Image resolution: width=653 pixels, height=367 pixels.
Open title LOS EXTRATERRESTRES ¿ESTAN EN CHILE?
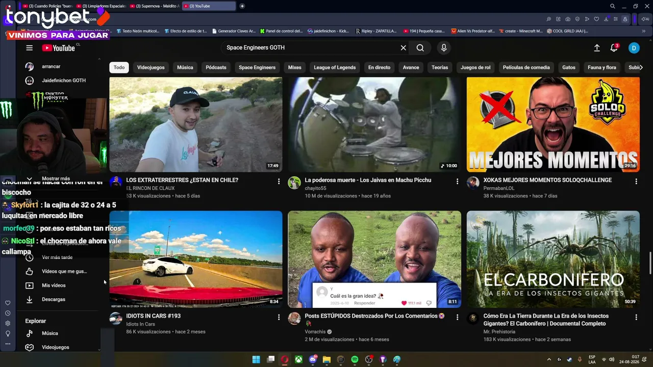(x=182, y=180)
